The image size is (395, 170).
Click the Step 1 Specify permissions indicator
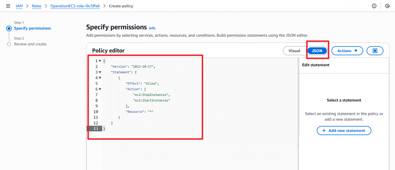(x=9, y=28)
